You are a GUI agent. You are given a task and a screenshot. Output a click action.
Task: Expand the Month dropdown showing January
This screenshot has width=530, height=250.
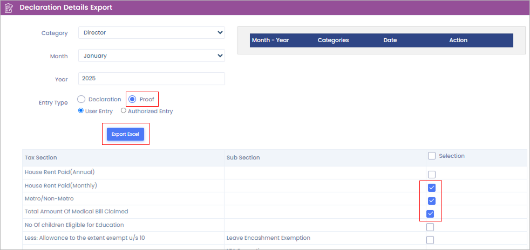(151, 55)
